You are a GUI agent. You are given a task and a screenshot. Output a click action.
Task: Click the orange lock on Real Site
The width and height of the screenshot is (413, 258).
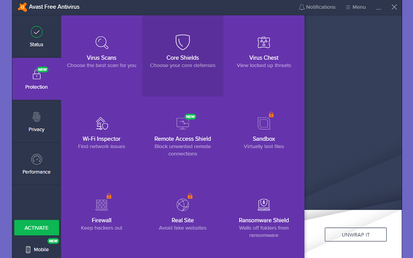click(190, 196)
